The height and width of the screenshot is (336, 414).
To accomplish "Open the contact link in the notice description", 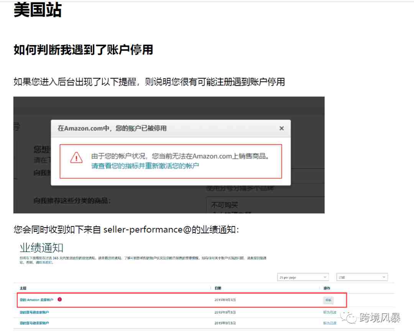I will click(x=44, y=262).
